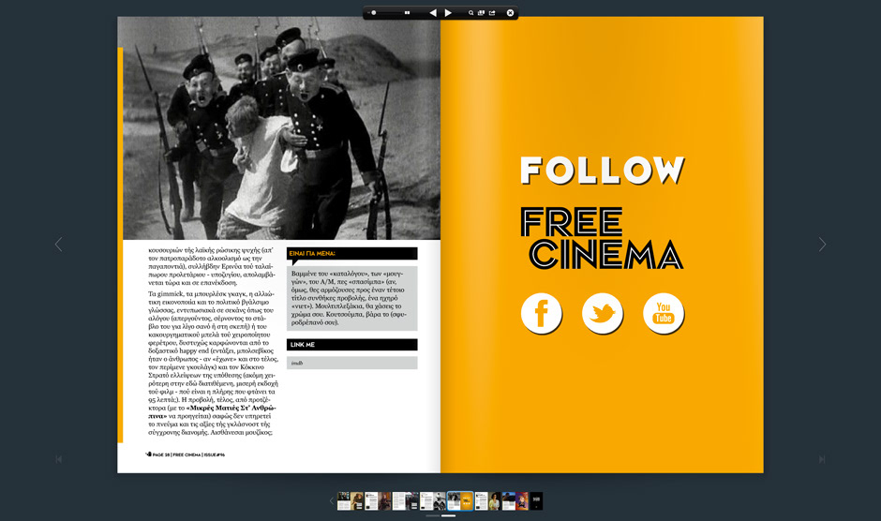
Task: Click the FOLLOW heading text
Action: point(603,171)
